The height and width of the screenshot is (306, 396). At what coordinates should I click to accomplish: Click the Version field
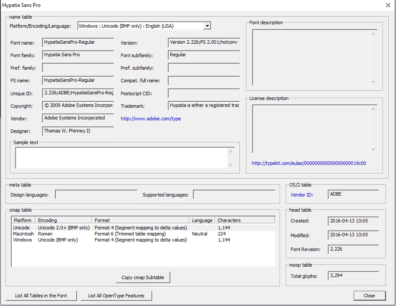coord(204,42)
